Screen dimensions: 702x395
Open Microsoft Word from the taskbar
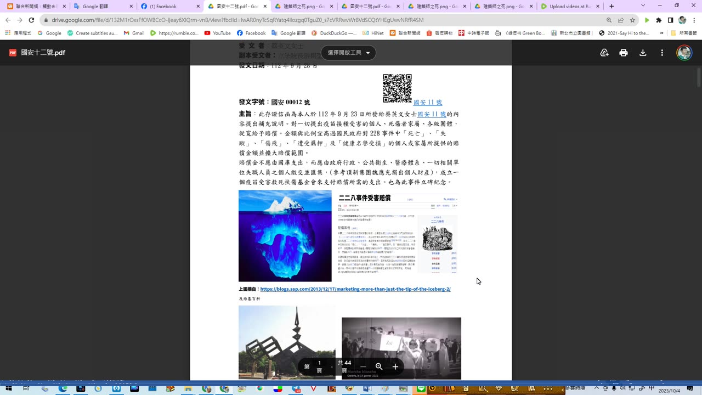tap(368, 389)
